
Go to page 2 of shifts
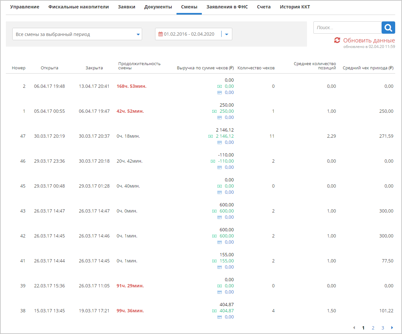[x=373, y=328]
